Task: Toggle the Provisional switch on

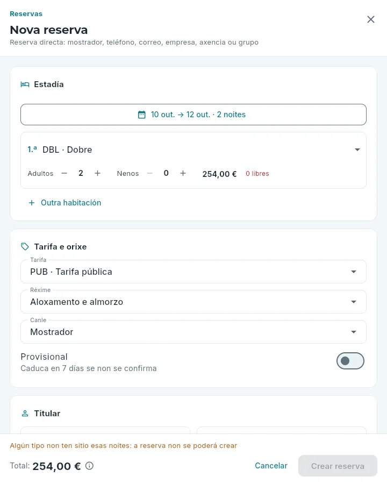Action: tap(350, 361)
